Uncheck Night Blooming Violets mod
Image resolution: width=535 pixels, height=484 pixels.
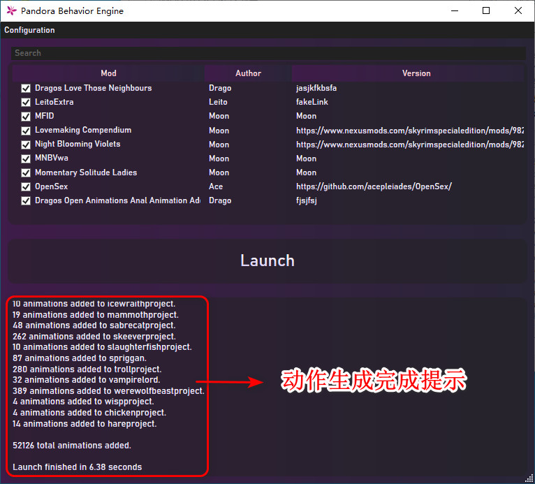pos(26,145)
